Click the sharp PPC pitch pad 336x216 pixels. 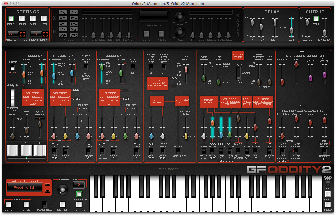[x=40, y=150]
